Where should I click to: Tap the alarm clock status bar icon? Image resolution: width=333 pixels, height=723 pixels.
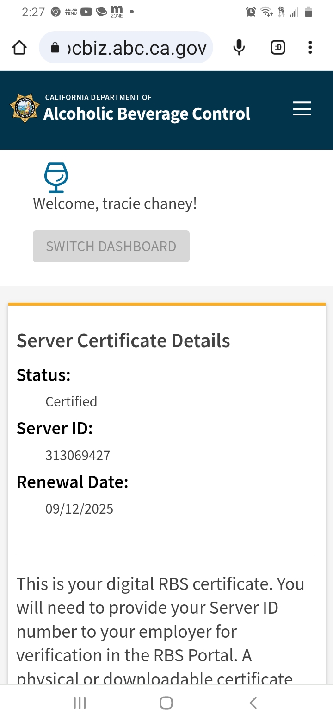[x=251, y=12]
